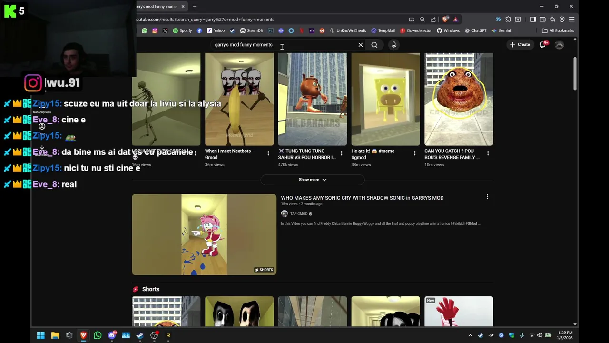Screen dimensions: 609x343
Task: Click the zoom magnifier in address bar
Action: coord(422,20)
